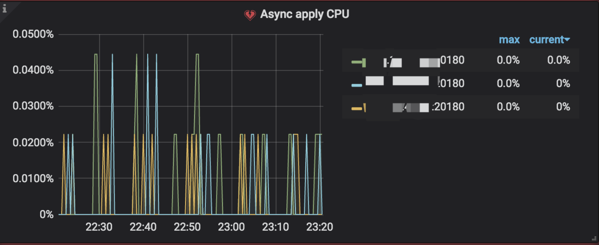
Task: Open the yellow series color swatch
Action: pos(357,109)
